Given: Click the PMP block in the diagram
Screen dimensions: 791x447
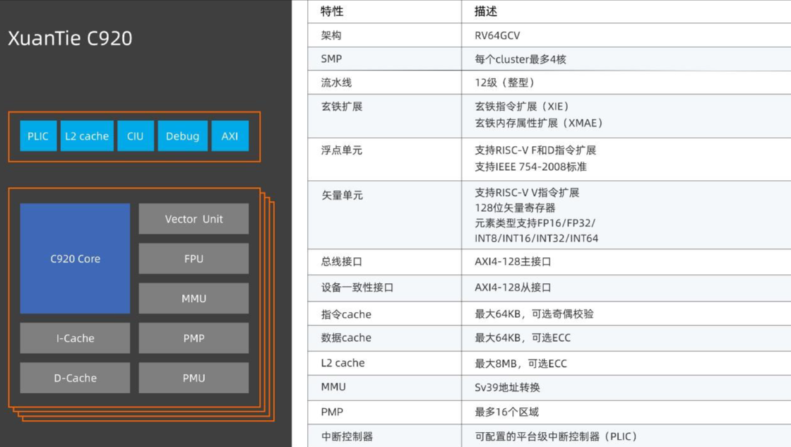Looking at the screenshot, I should [x=194, y=338].
